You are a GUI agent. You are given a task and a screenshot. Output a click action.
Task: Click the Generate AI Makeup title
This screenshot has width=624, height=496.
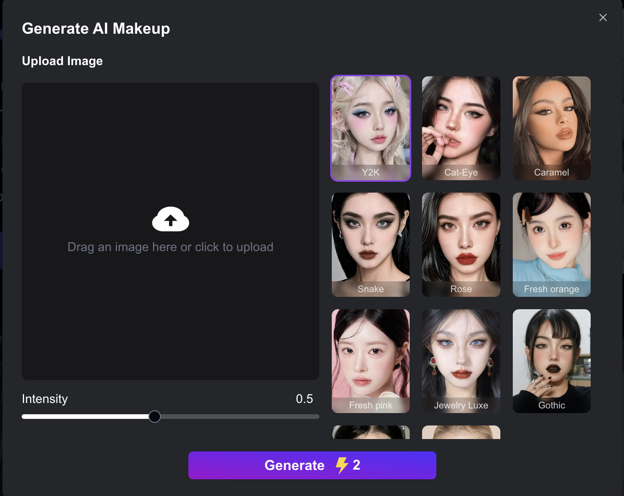coord(96,28)
